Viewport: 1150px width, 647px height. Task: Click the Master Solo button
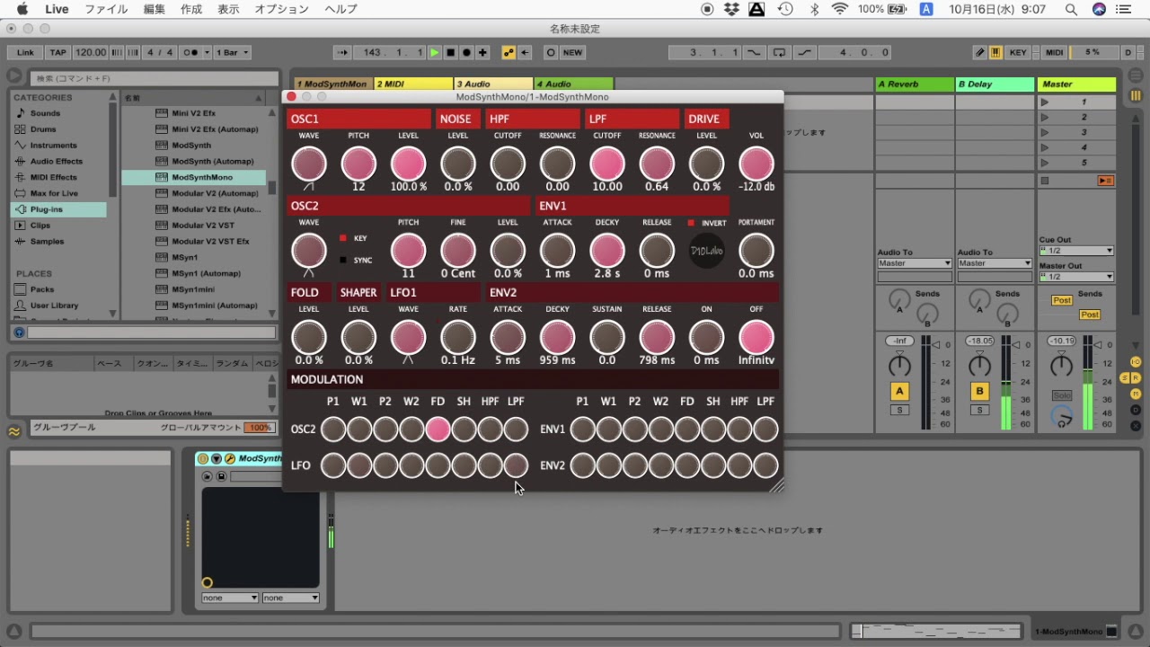point(1062,395)
